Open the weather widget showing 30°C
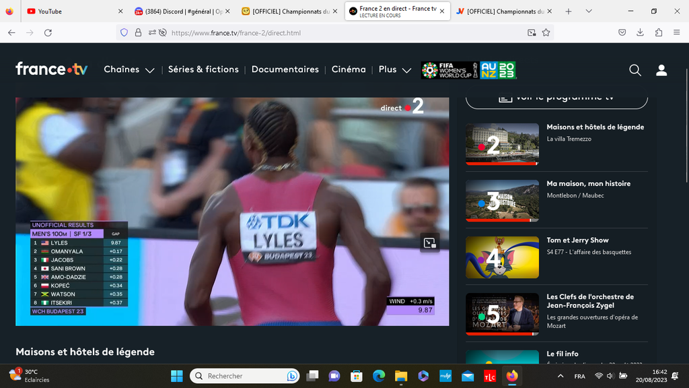The image size is (689, 388). point(29,376)
